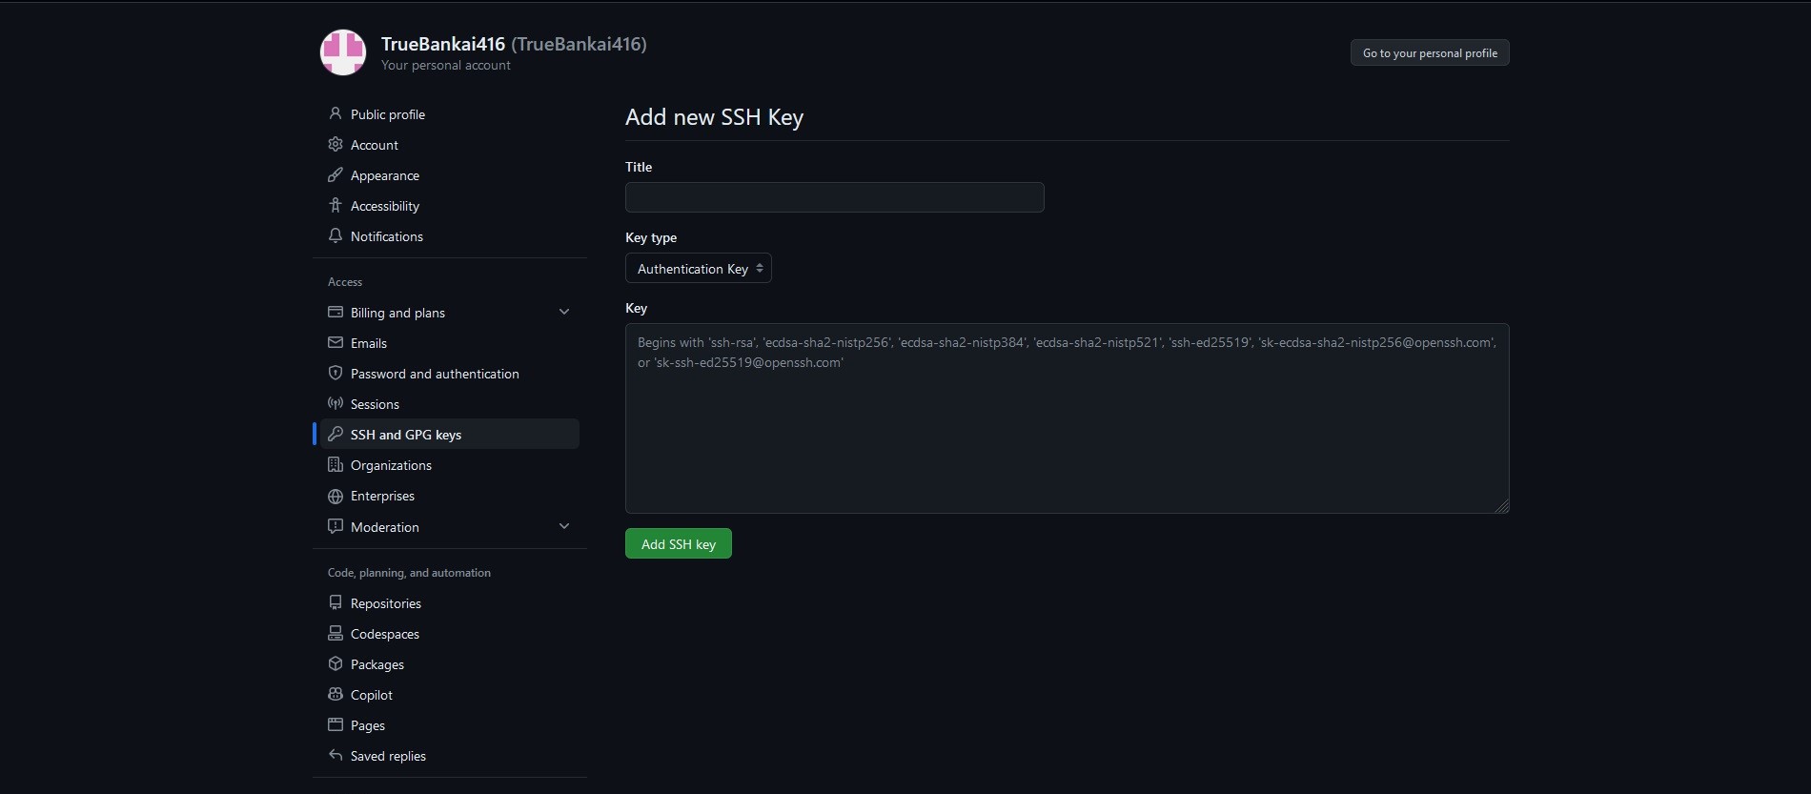The height and width of the screenshot is (794, 1811).
Task: Click the person icon beside Public profile
Action: click(x=336, y=113)
